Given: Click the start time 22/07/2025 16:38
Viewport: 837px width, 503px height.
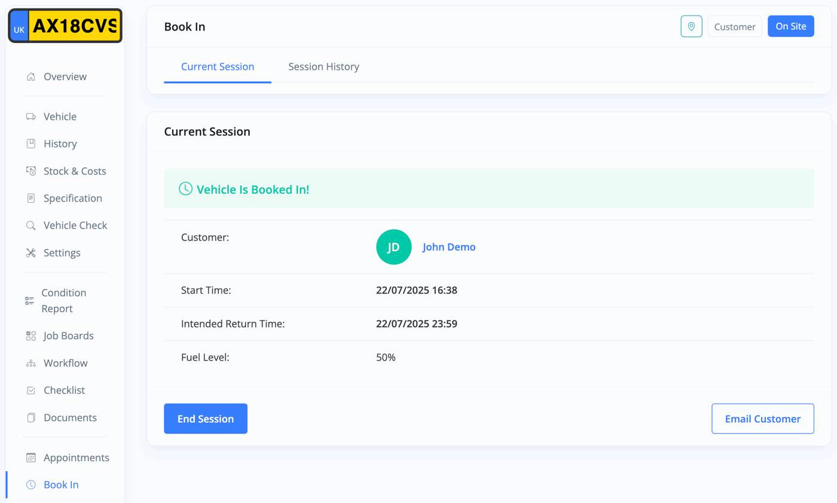Looking at the screenshot, I should (x=417, y=291).
